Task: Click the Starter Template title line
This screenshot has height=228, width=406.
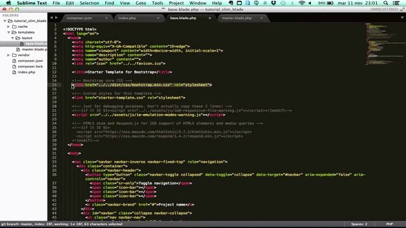Action: [x=122, y=72]
